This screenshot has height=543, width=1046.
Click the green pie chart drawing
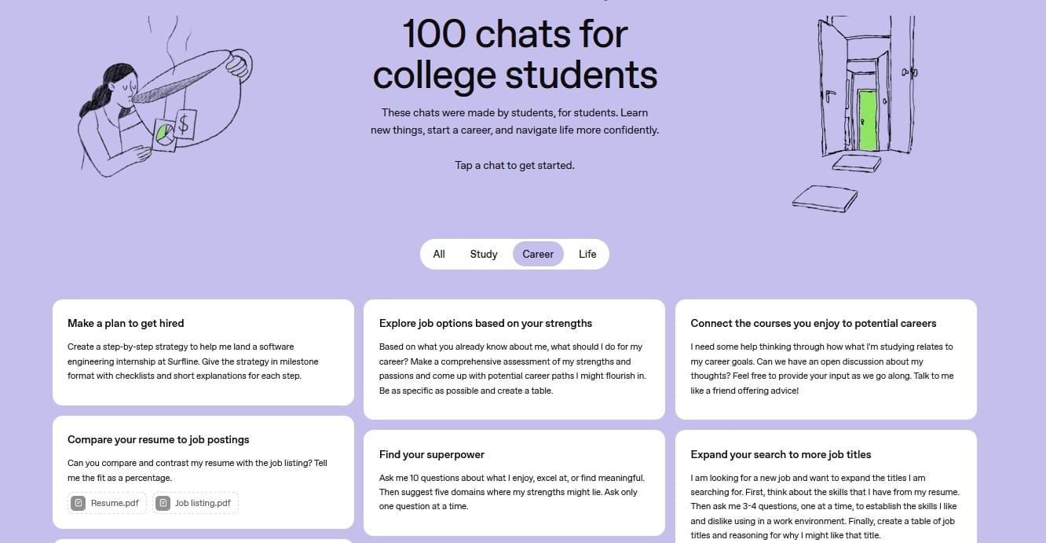tap(164, 134)
